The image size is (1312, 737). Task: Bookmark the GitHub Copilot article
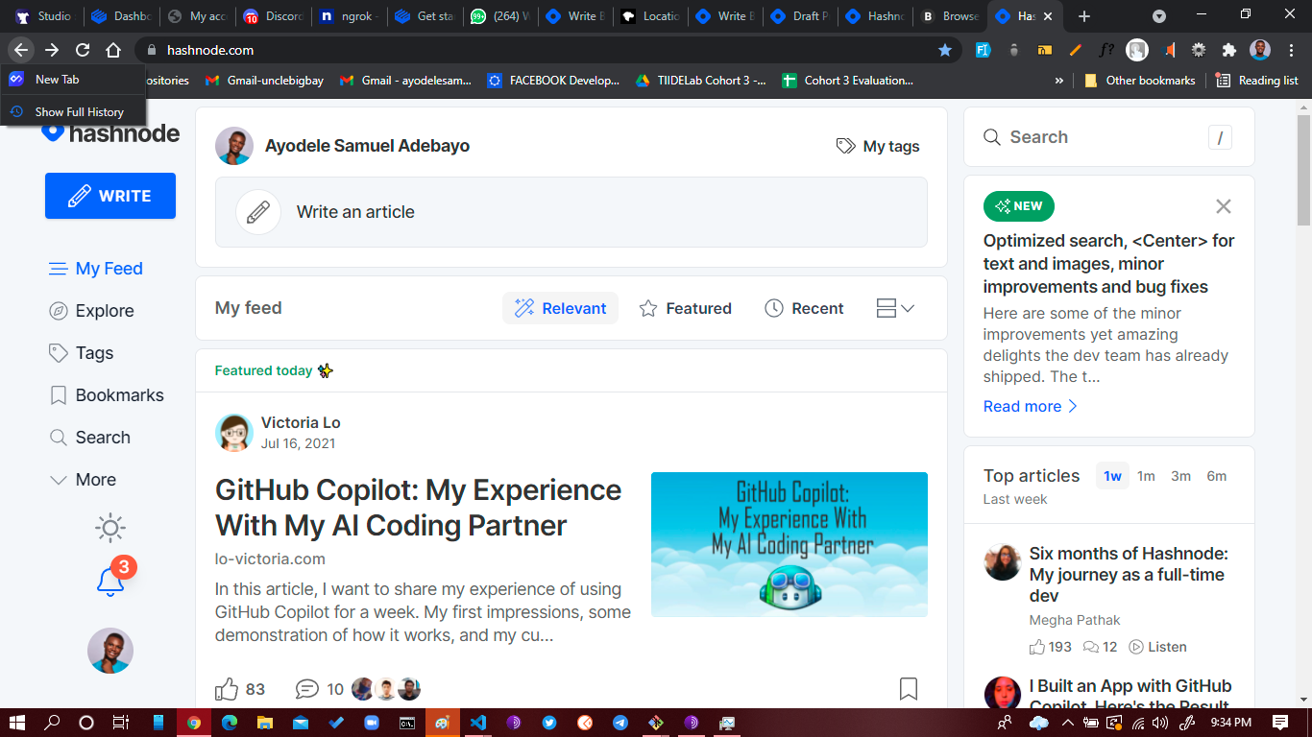[909, 689]
